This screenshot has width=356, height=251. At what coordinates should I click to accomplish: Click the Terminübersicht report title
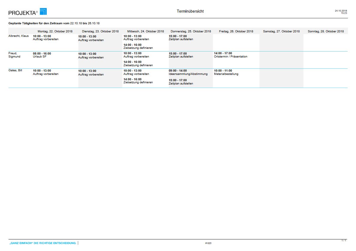(x=190, y=11)
